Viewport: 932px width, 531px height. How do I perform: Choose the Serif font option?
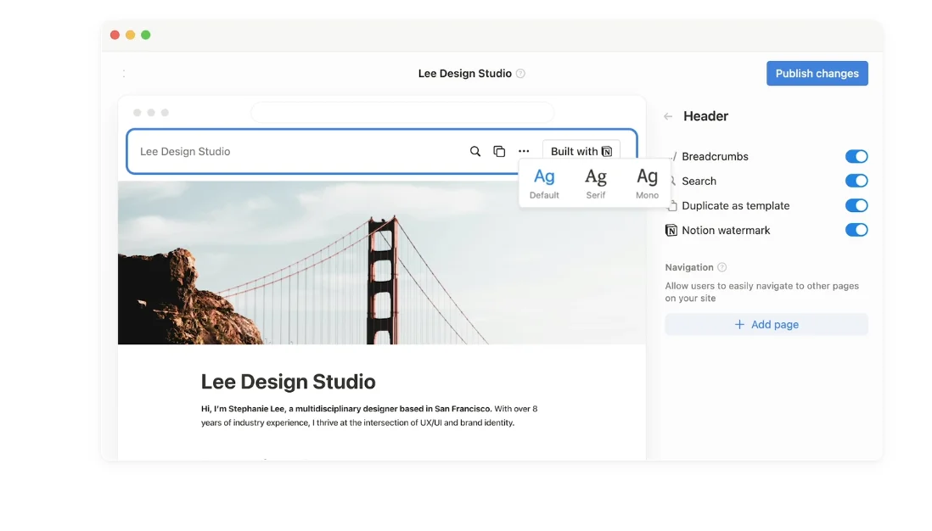click(596, 182)
